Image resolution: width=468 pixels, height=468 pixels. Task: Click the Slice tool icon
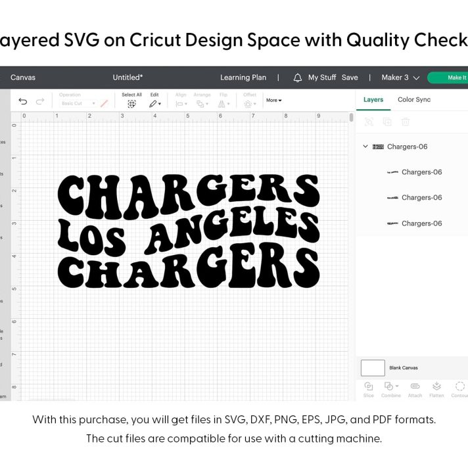pyautogui.click(x=369, y=386)
